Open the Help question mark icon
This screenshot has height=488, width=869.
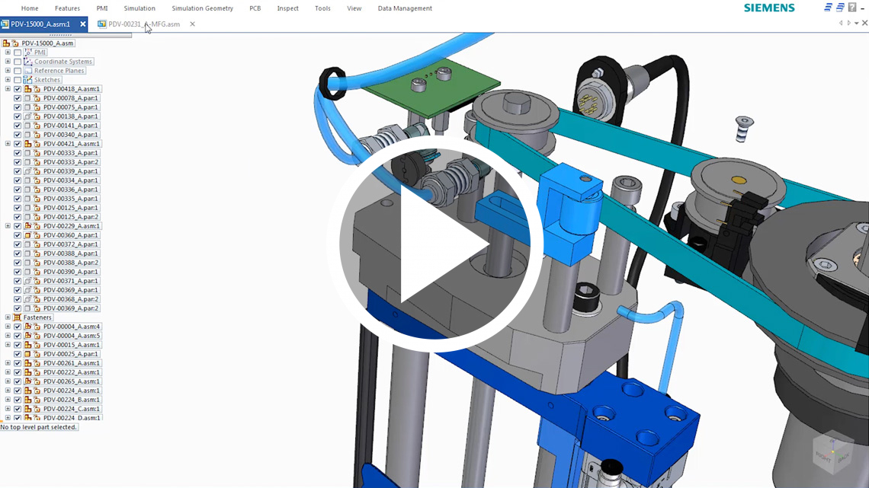point(852,8)
